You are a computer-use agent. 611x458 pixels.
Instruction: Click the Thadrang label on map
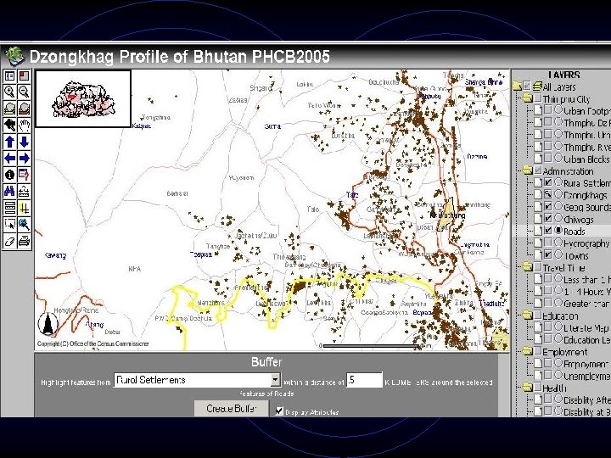point(491,303)
